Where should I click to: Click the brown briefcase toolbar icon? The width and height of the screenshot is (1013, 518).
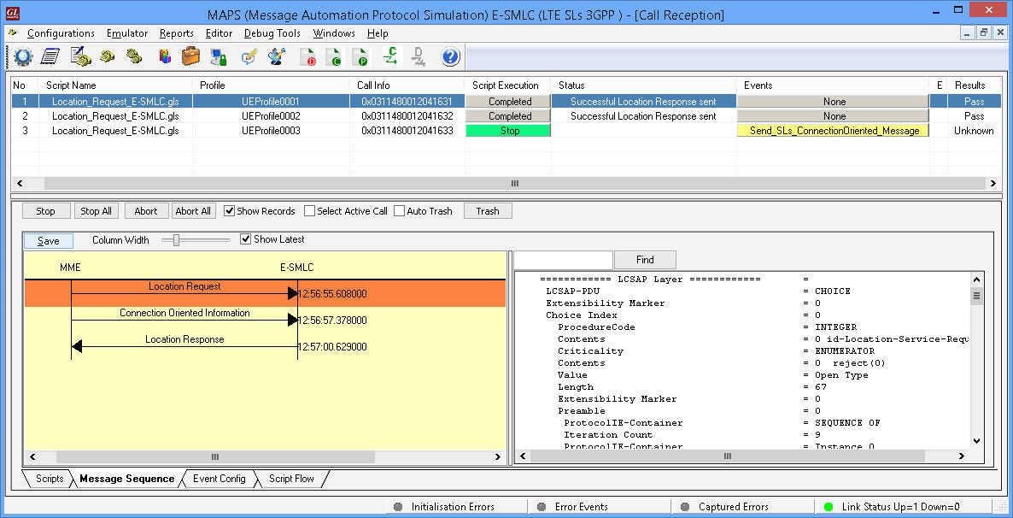tap(190, 57)
